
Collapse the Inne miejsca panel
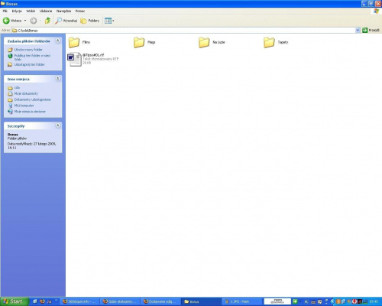coord(58,79)
